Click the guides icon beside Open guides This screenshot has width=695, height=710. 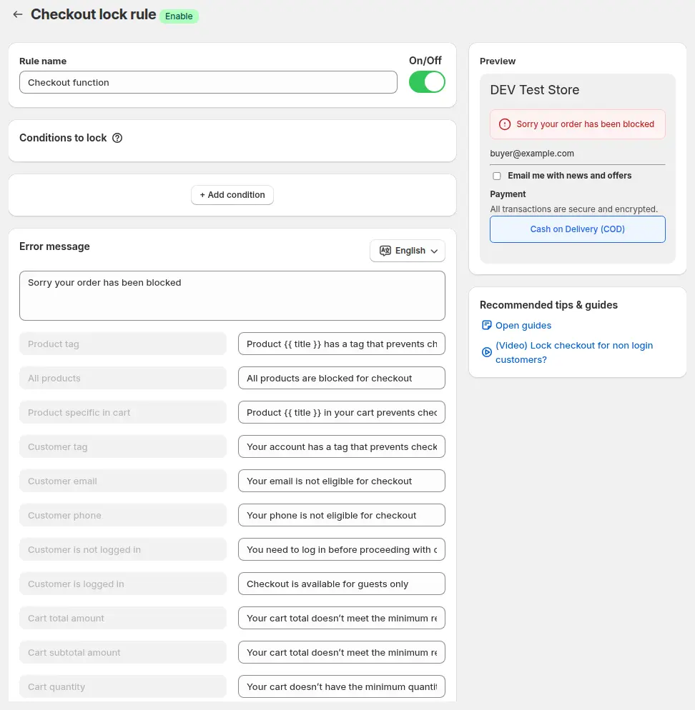tap(486, 325)
